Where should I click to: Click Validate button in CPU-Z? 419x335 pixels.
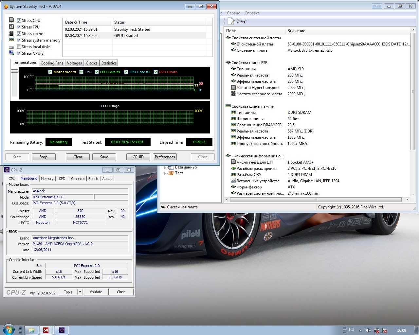pyautogui.click(x=96, y=292)
